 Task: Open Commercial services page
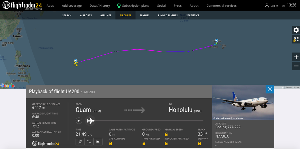point(221,5)
